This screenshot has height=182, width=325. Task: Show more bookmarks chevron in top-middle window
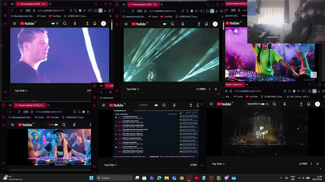[x=222, y=17]
